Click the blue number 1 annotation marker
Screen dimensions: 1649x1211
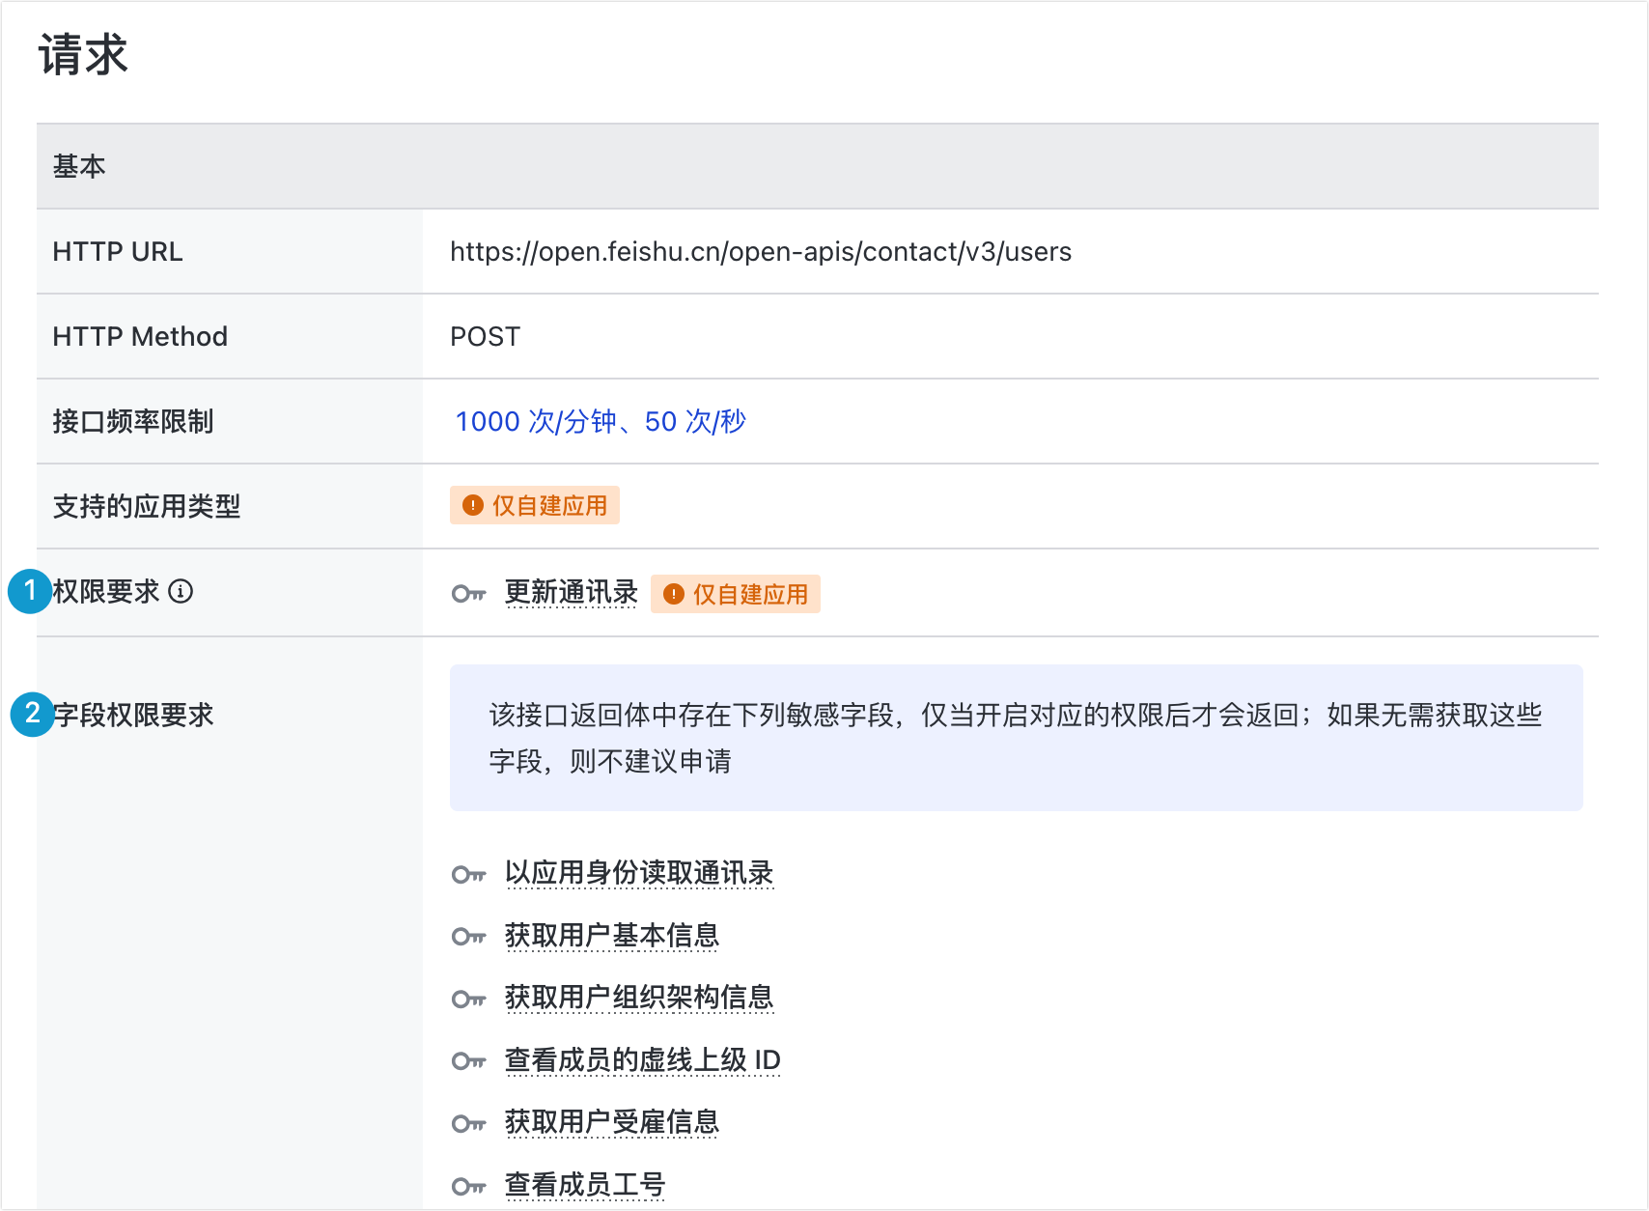(x=30, y=591)
